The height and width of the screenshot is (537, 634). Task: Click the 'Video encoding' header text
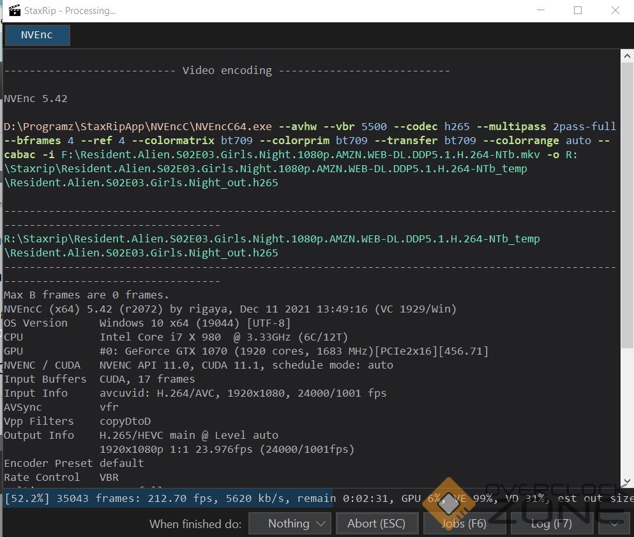(x=227, y=71)
